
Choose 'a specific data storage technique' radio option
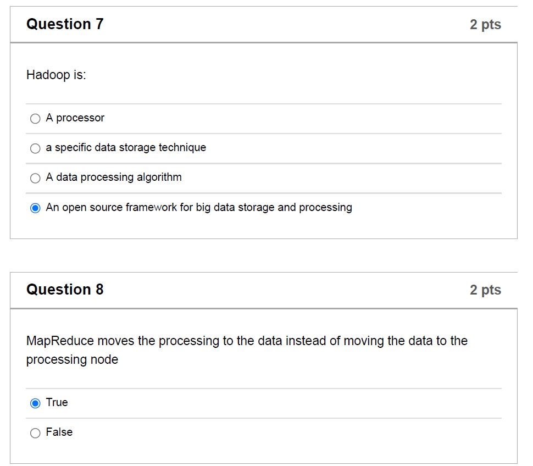click(x=35, y=148)
